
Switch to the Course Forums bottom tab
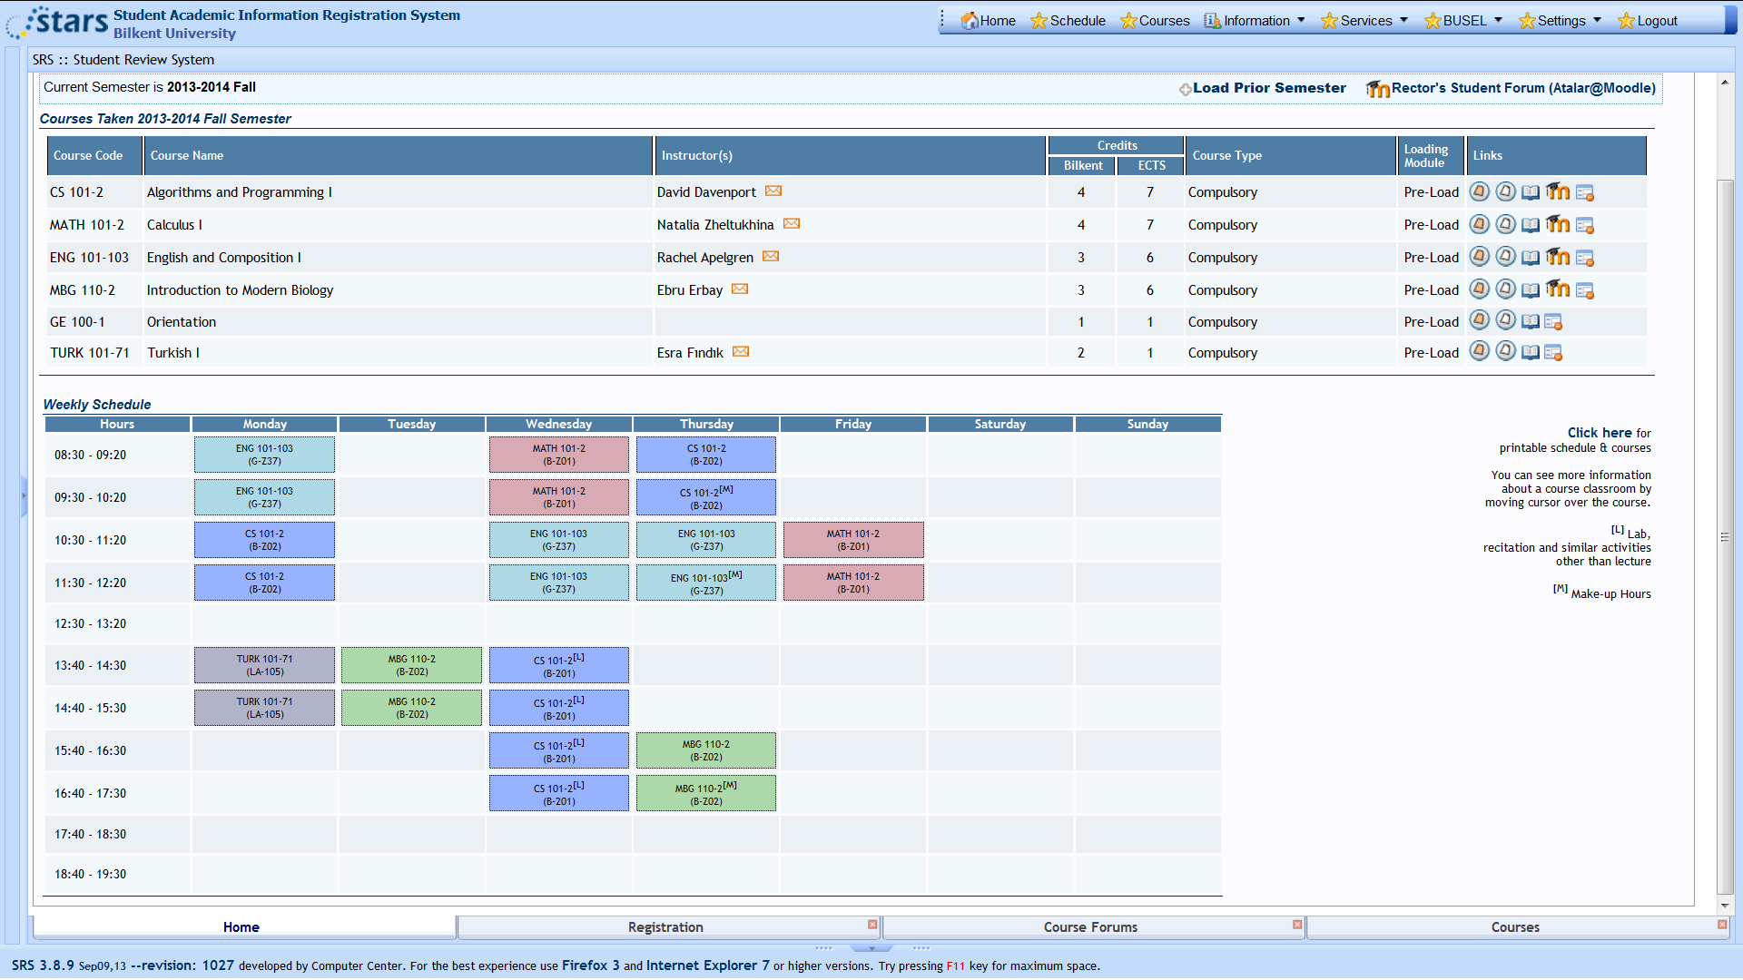1090,926
